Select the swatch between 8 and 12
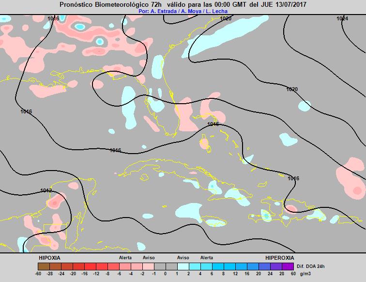366x282 pixels. pyautogui.click(x=229, y=266)
